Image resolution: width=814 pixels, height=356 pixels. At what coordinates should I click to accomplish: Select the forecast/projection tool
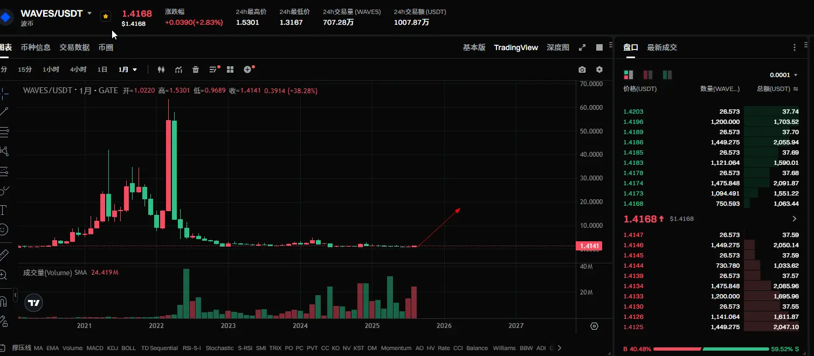point(4,171)
